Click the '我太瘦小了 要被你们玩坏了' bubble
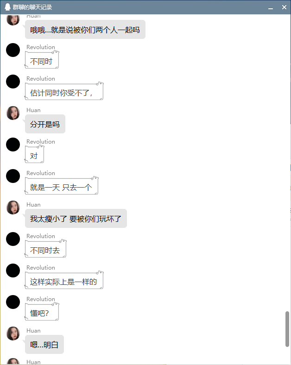The width and height of the screenshot is (291, 365). point(76,219)
